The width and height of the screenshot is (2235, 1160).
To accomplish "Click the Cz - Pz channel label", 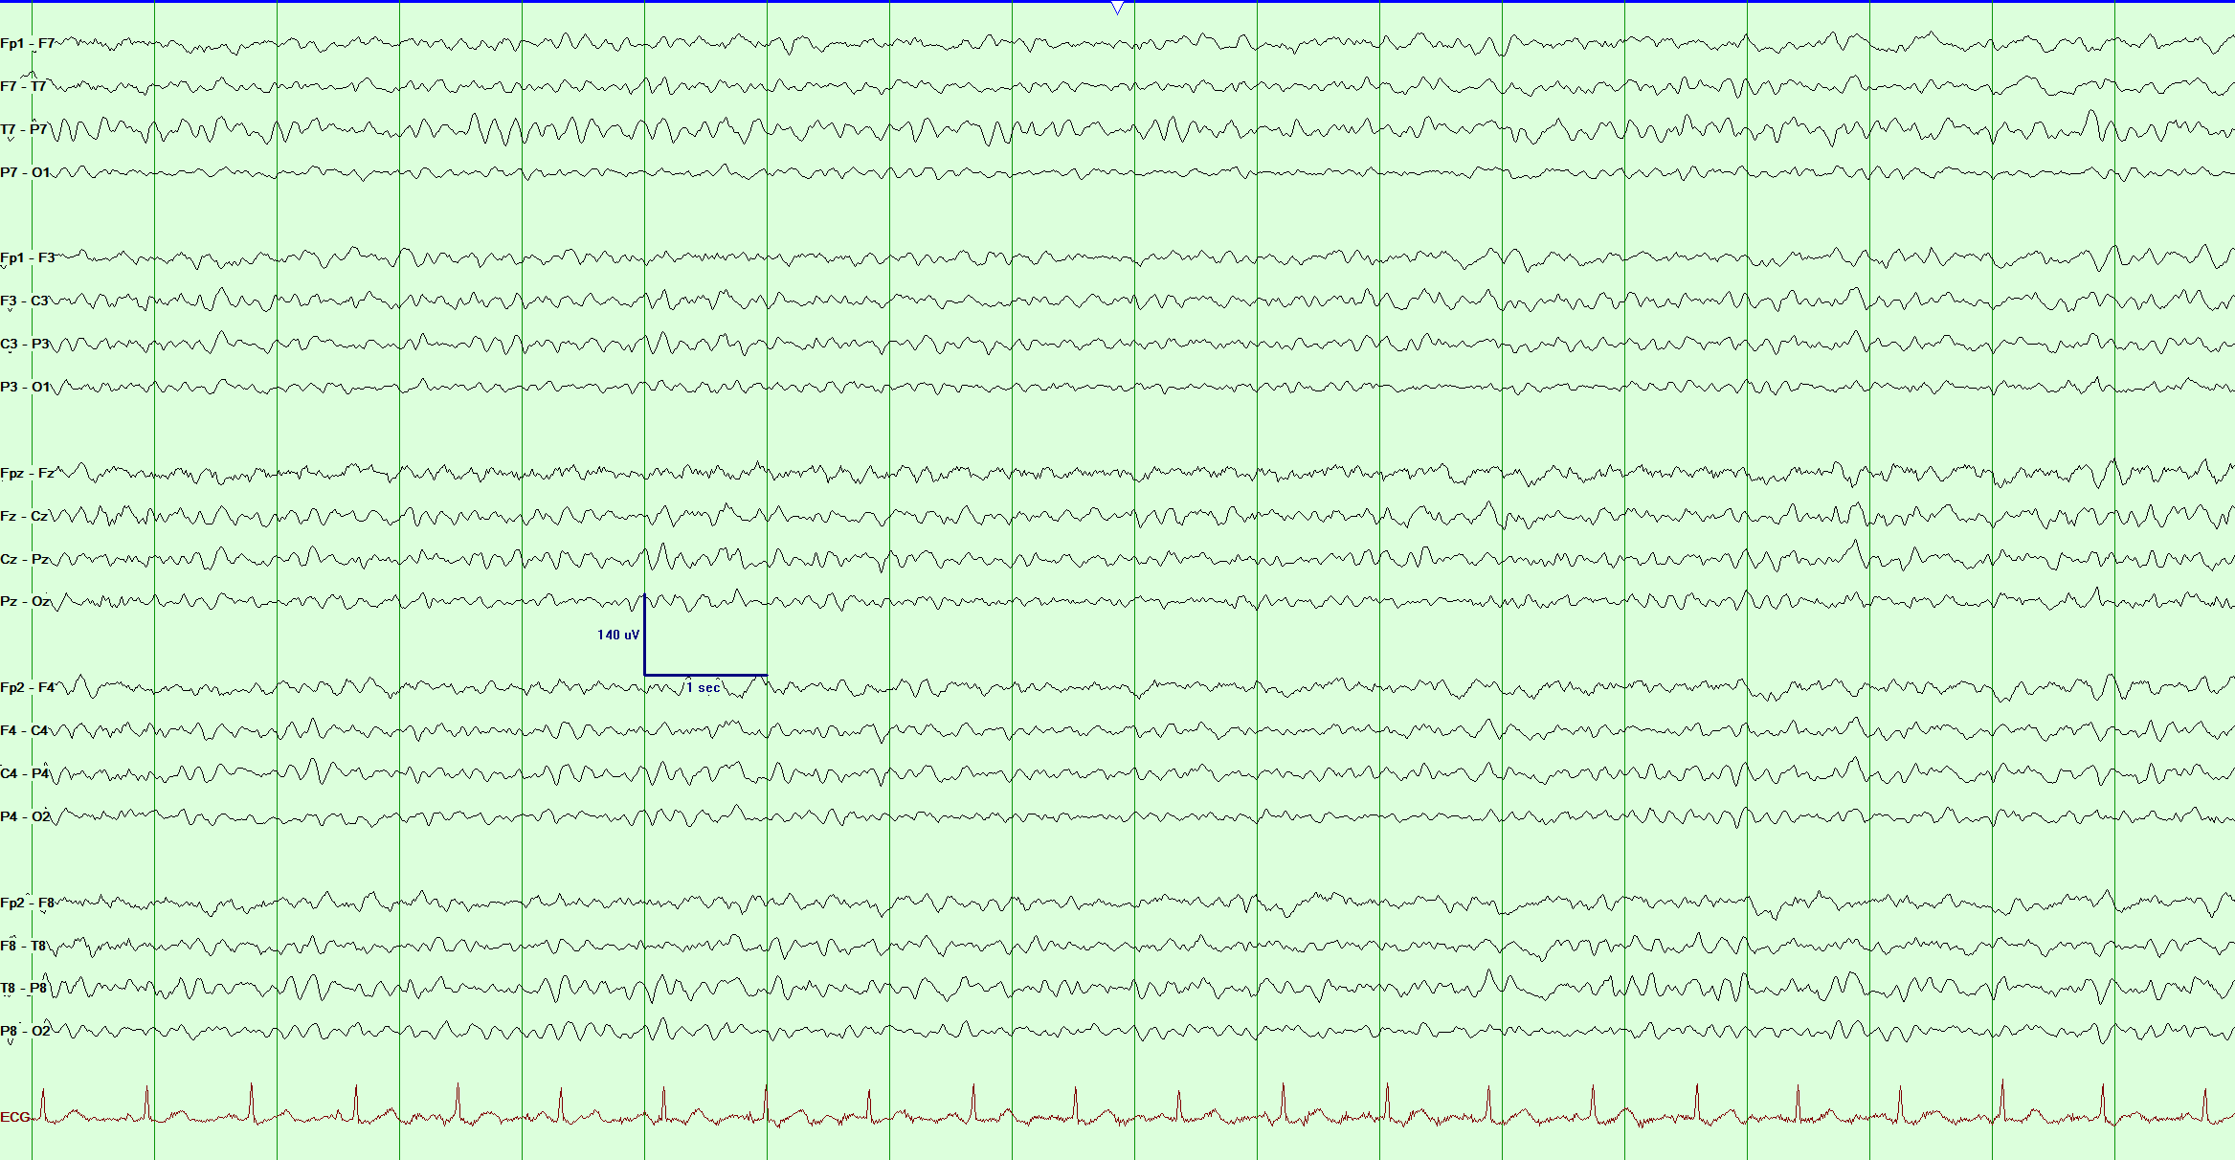I will 25,560.
